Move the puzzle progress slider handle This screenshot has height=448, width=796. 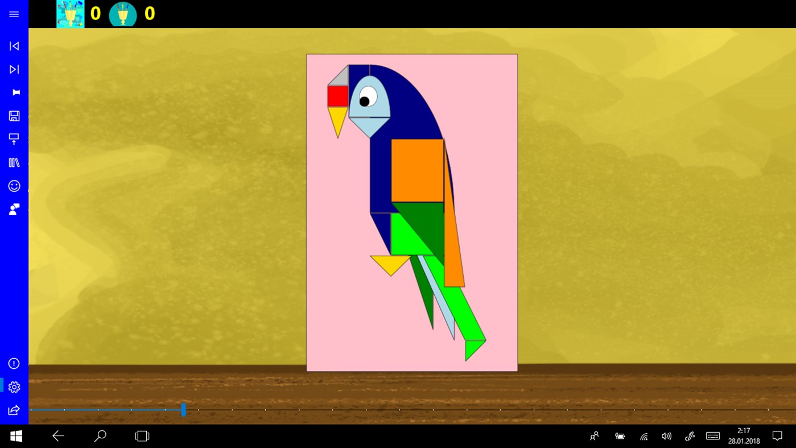pyautogui.click(x=183, y=409)
